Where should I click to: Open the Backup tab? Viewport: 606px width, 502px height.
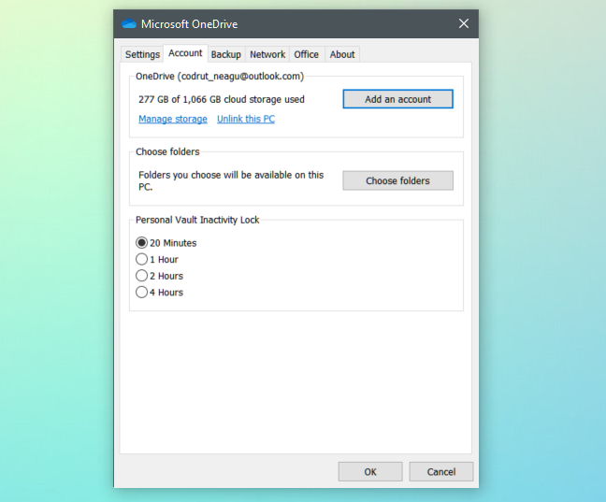[x=226, y=54]
